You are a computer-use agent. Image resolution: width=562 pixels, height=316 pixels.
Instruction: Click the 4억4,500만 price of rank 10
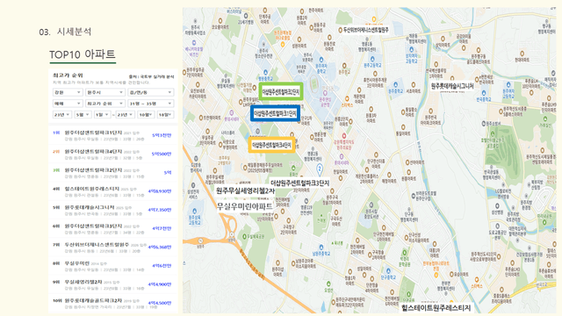coord(160,303)
